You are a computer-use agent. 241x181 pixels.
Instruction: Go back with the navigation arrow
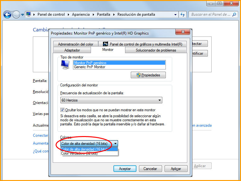[x=7, y=15]
